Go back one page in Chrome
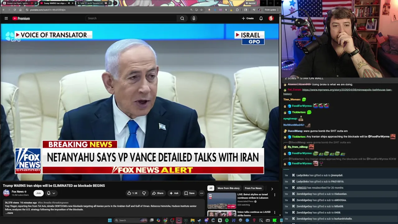Screen dimensions: 398x224 coord(3,10)
